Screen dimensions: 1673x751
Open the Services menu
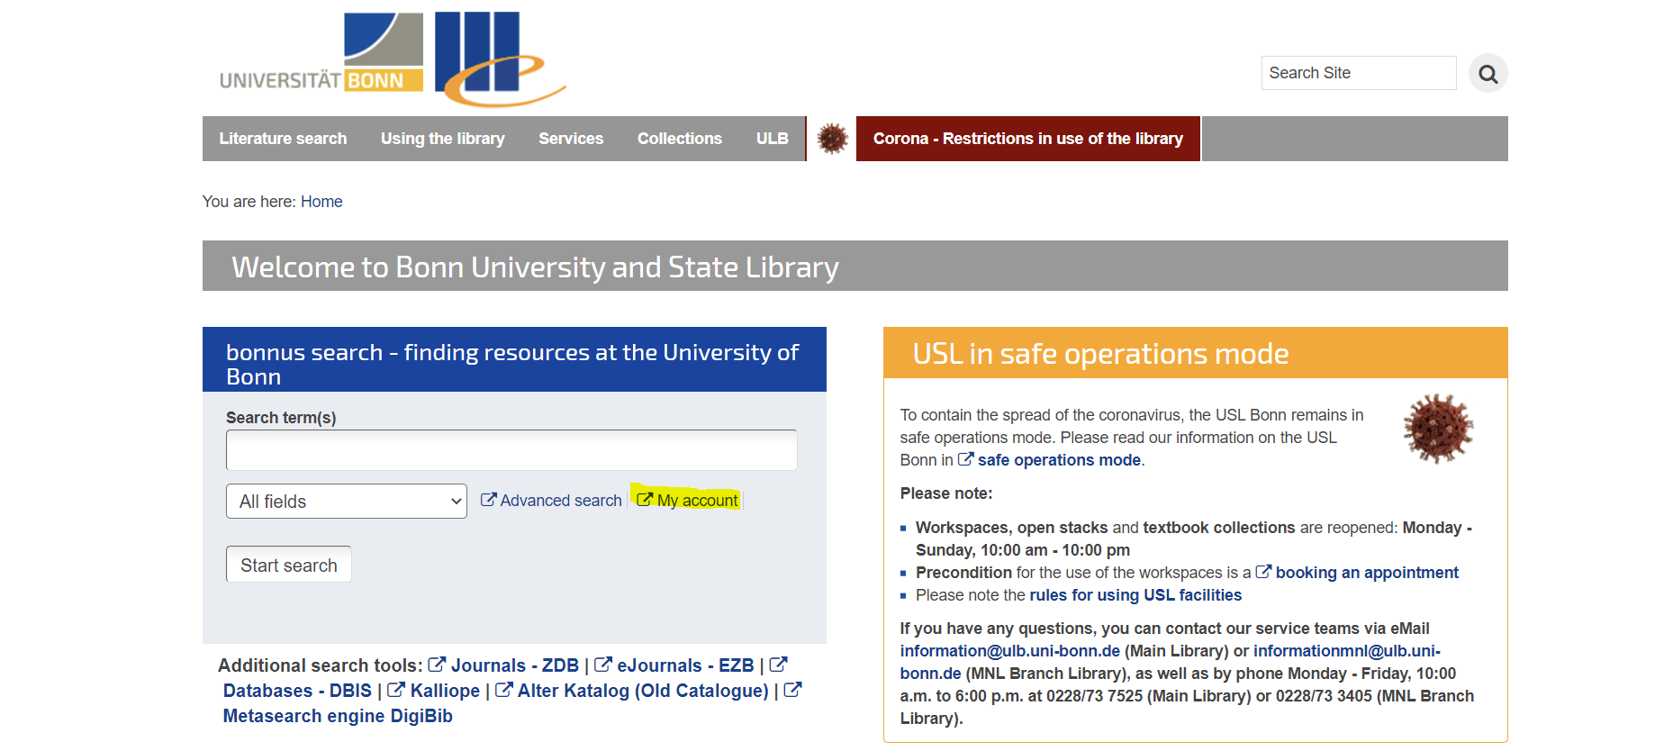[x=571, y=139]
